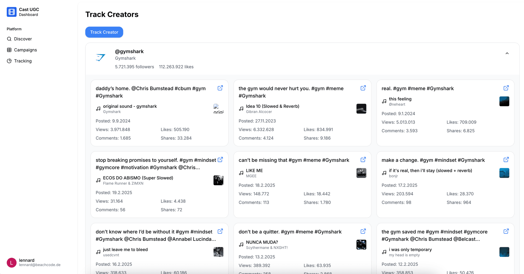Click cover art for "LIKE ME" track

pos(361,173)
